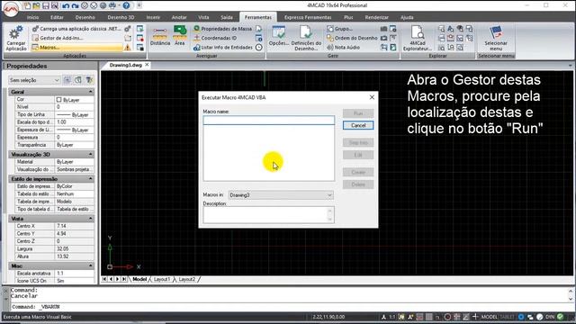The width and height of the screenshot is (576, 324).
Task: Open the Expresso Ferramentas tab
Action: 308,17
